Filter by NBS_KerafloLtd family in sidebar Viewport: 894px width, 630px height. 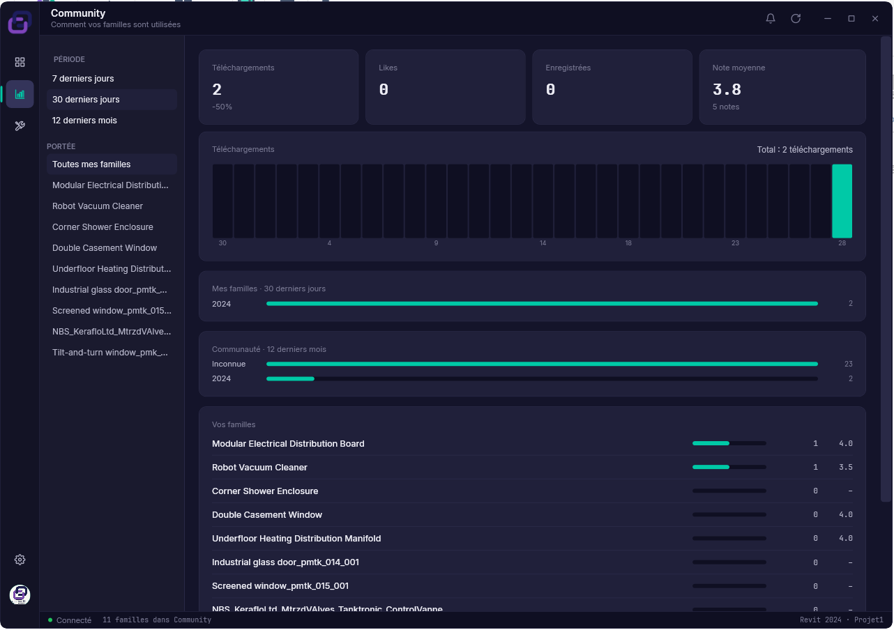coord(112,332)
